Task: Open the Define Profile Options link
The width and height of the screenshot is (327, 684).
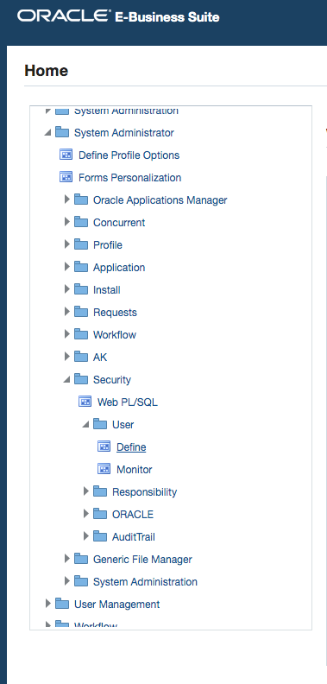Action: tap(129, 155)
